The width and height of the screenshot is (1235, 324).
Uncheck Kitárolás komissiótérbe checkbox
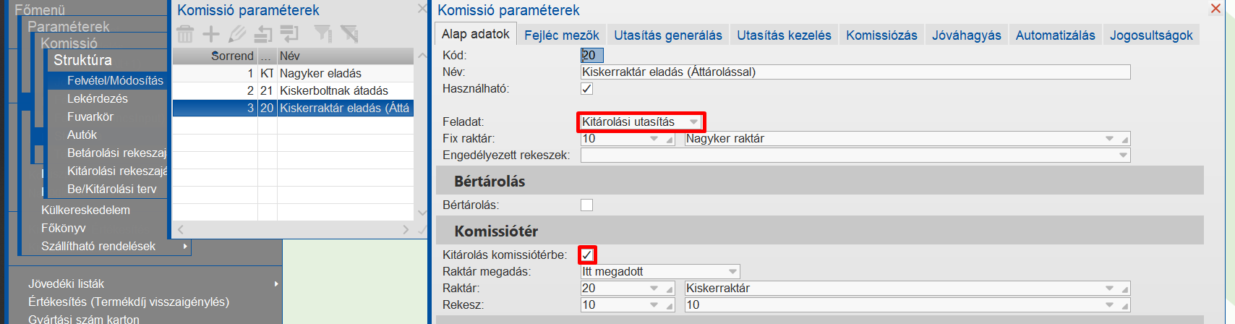click(586, 255)
